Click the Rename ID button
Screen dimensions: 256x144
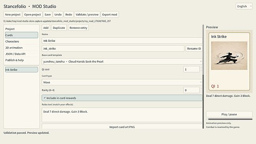click(x=194, y=48)
